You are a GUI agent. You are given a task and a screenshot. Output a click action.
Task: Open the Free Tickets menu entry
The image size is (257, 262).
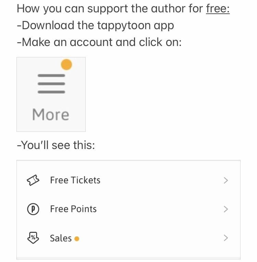75,180
